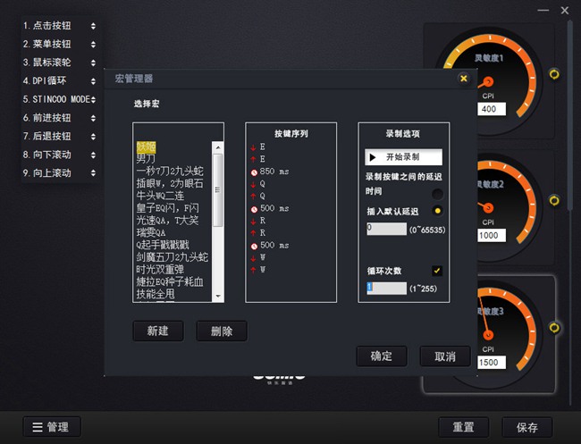Click the clock icon next to 850 ms
This screenshot has height=444, width=581.
[254, 172]
